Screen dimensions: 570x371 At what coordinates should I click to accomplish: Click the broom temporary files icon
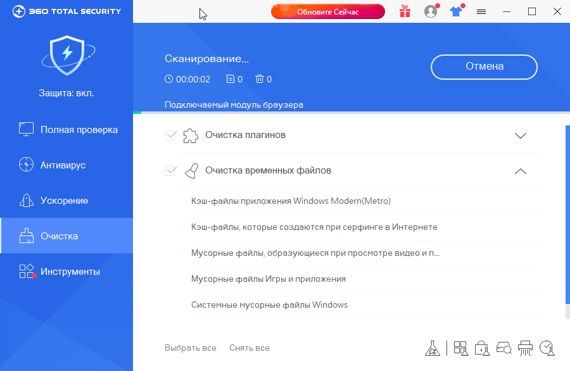pos(191,171)
